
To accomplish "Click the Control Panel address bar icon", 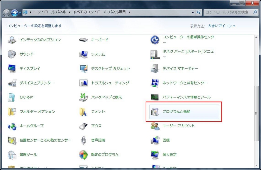I will click(x=25, y=12).
